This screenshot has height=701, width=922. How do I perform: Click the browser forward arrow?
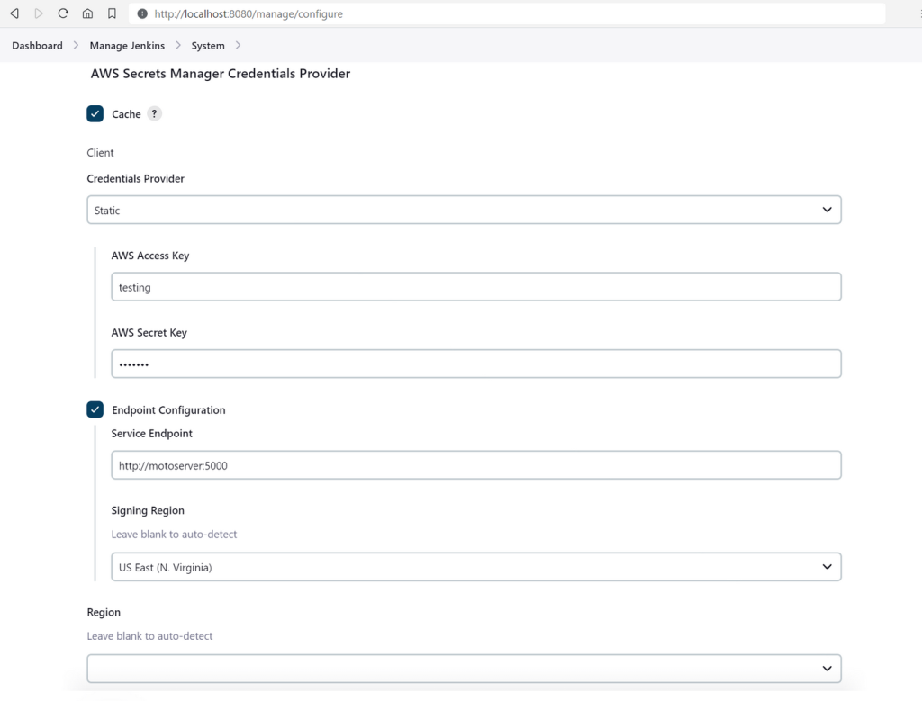click(x=39, y=13)
